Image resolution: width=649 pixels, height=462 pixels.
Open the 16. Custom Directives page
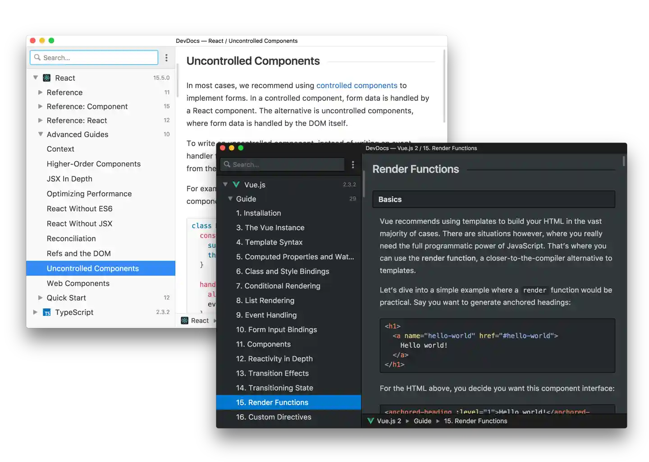coord(274,417)
